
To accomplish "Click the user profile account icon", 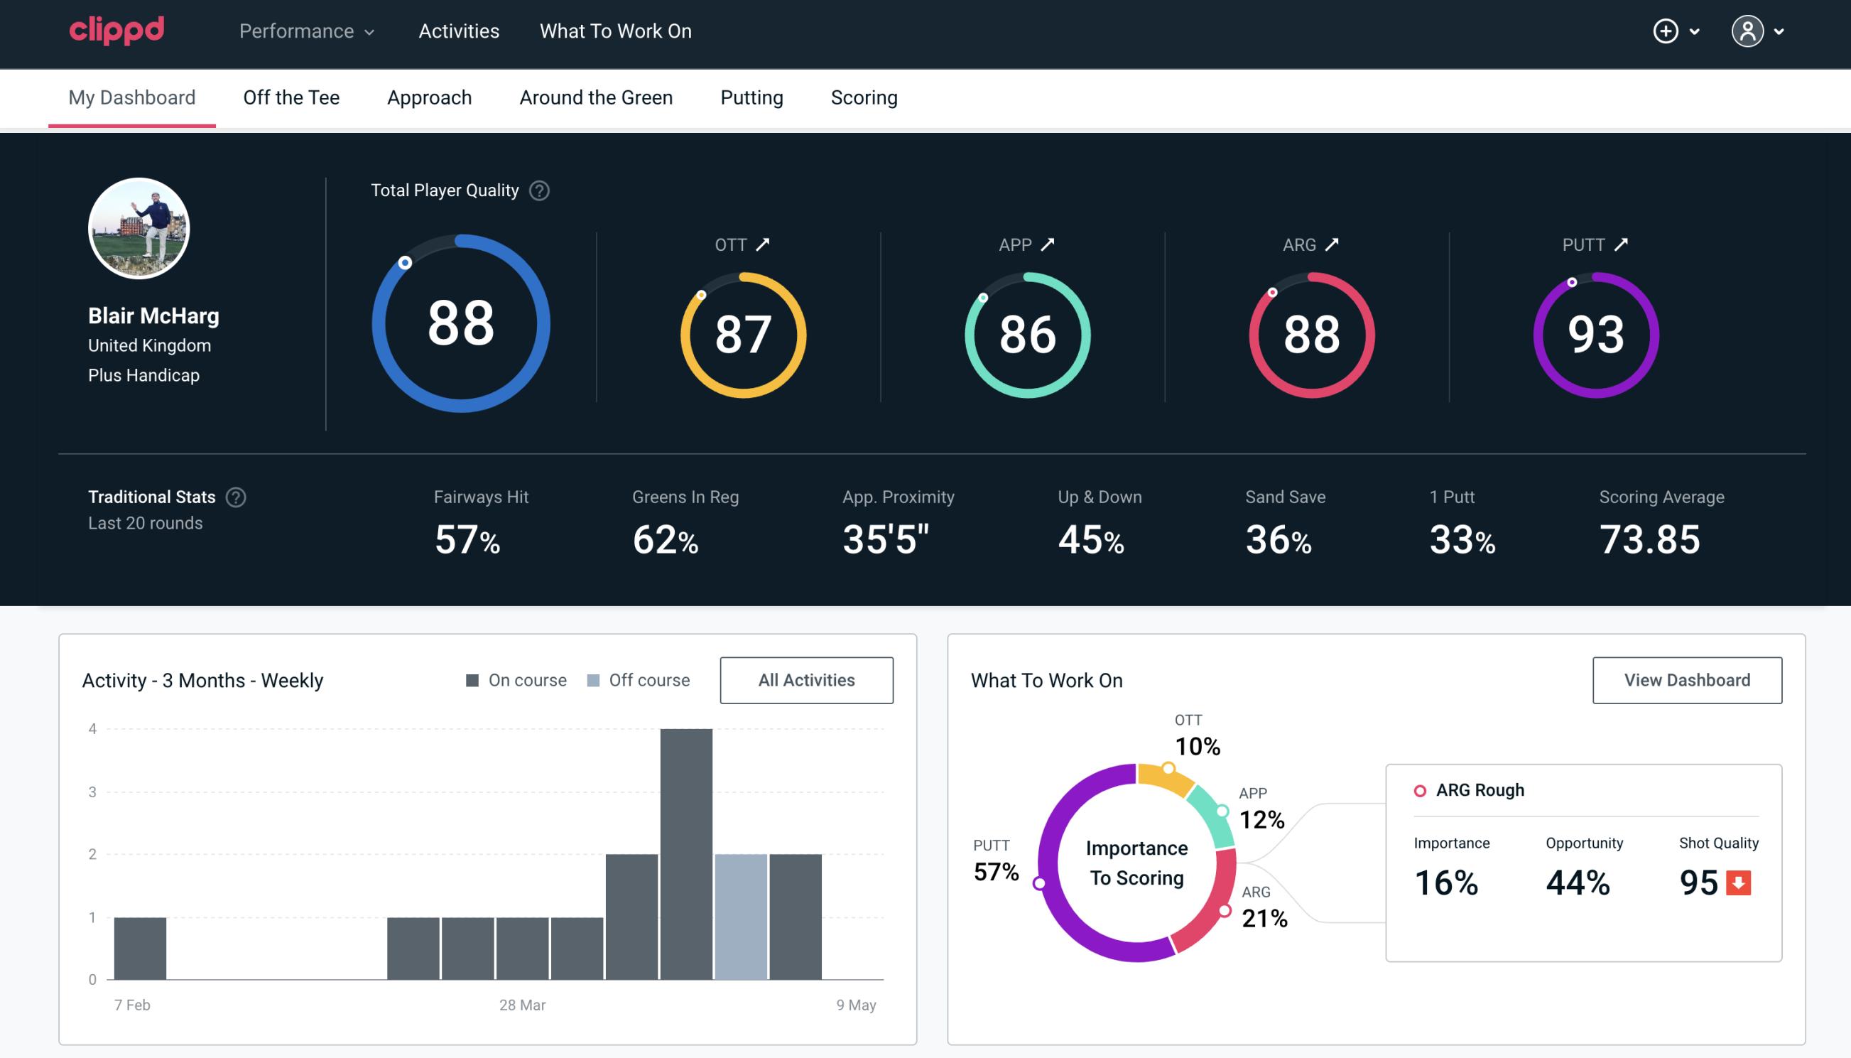I will click(x=1748, y=32).
